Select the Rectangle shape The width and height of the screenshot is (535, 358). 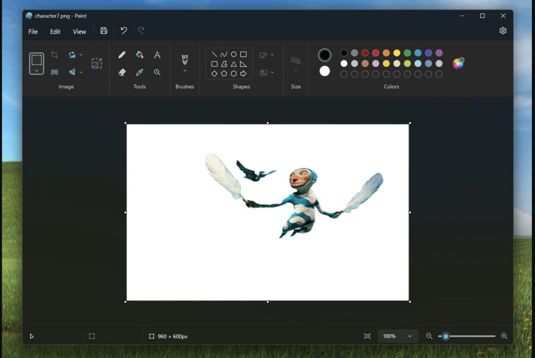tap(243, 54)
